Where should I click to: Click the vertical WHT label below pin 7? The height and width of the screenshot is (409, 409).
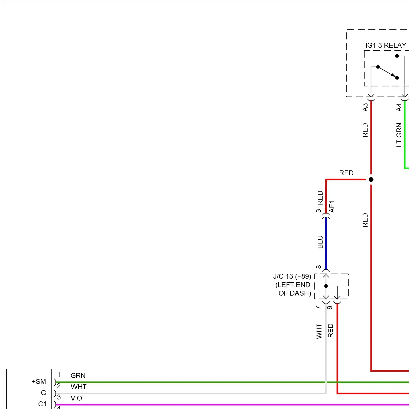pos(319,331)
